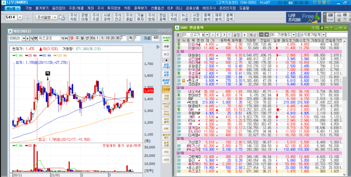Screen dimensions: 351x177
Task: Select the yearly 년 chart period
Action: (87, 38)
